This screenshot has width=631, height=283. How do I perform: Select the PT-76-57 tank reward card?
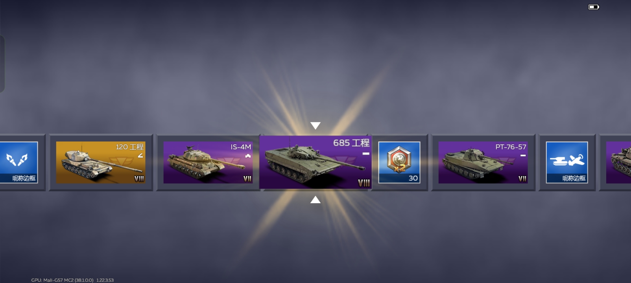(483, 162)
